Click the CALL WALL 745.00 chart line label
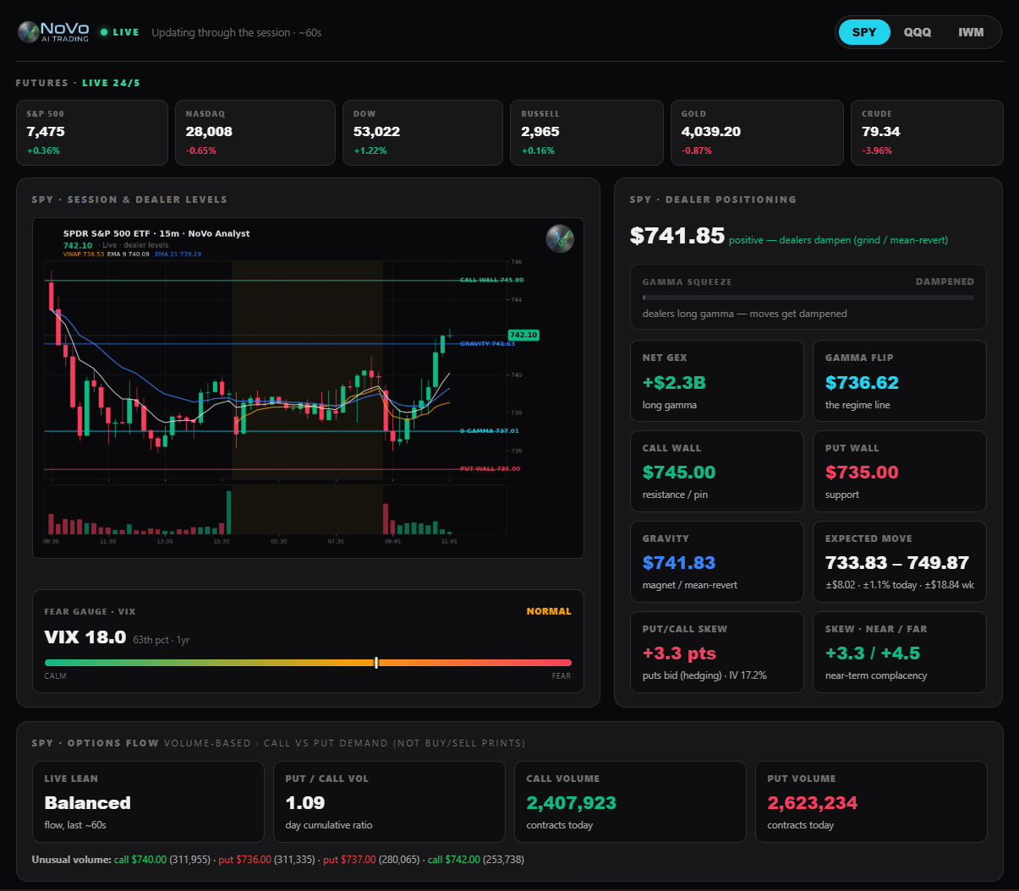 click(x=491, y=280)
